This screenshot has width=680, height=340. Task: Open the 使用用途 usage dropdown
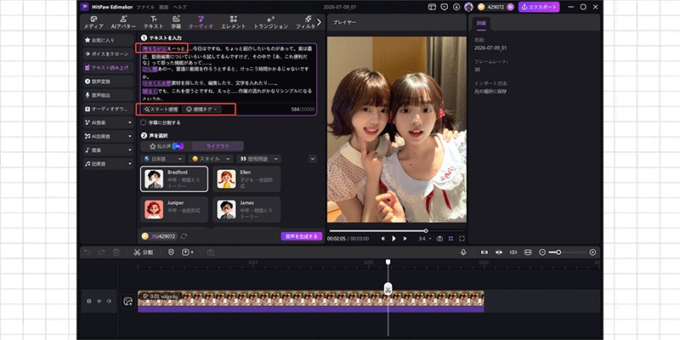point(259,159)
